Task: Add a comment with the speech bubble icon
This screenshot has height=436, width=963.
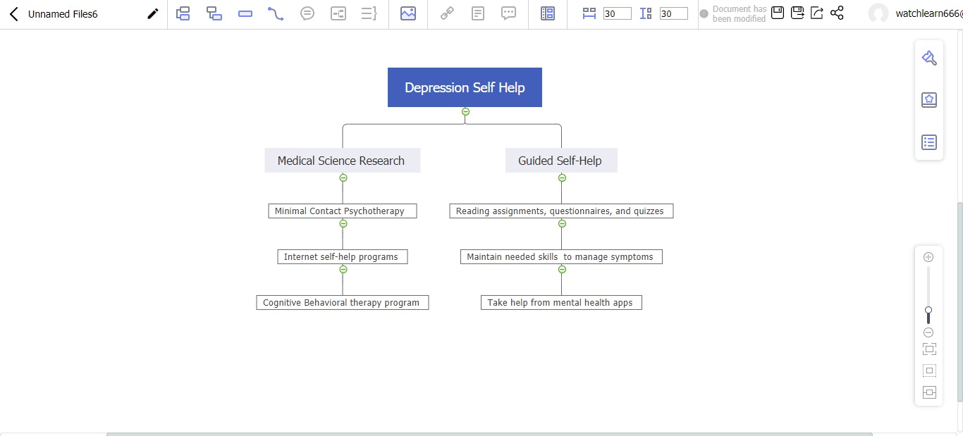Action: pos(508,13)
